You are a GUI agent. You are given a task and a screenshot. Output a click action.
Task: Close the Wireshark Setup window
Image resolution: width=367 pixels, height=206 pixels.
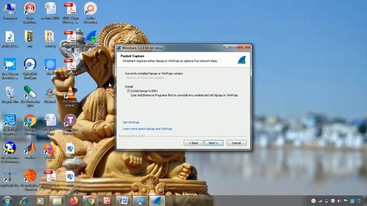(244, 47)
